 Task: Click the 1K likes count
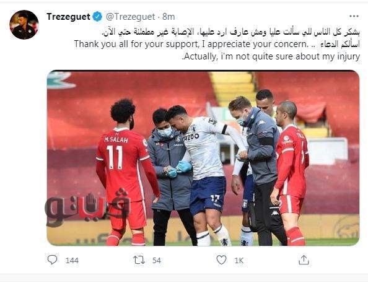click(239, 261)
